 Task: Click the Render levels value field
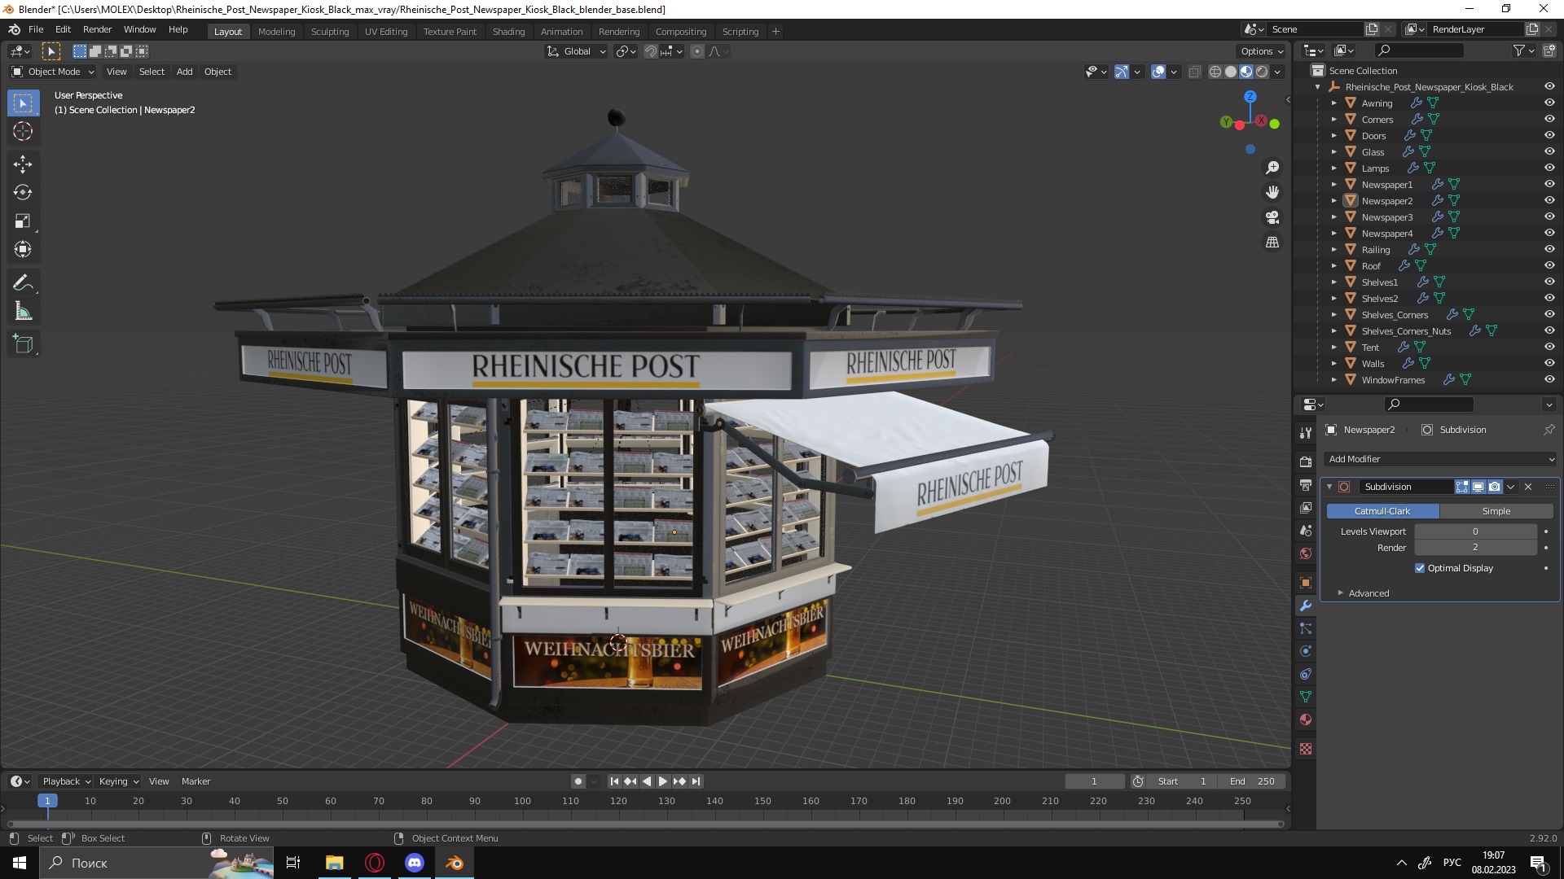tap(1475, 548)
